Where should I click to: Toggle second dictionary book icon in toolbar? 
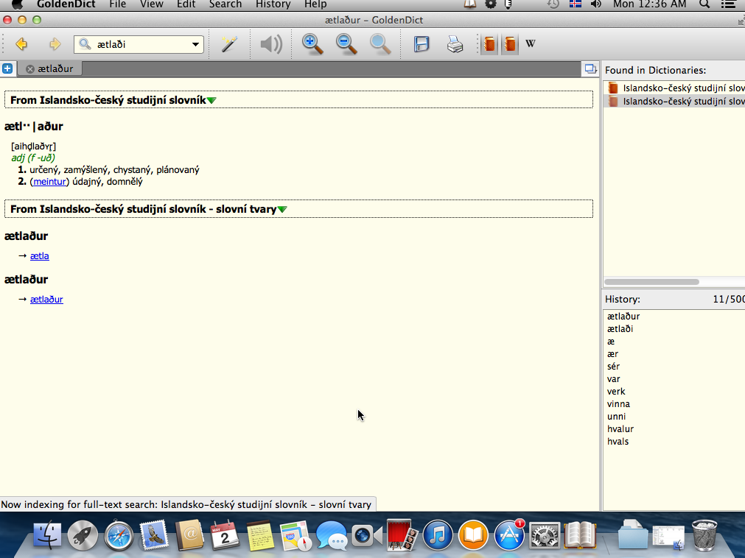point(510,44)
